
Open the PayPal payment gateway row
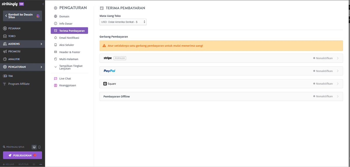pos(221,71)
